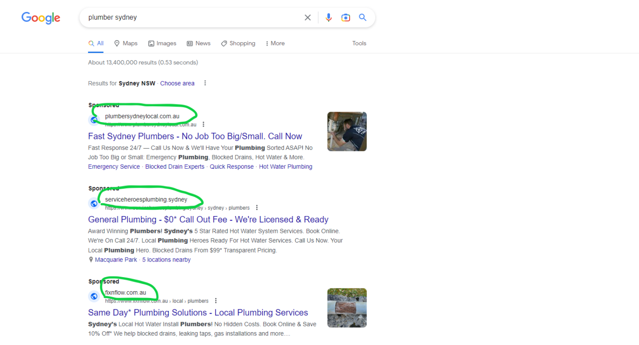
Task: Open the Fast Sydney Plumbers ad headline
Action: pos(195,136)
